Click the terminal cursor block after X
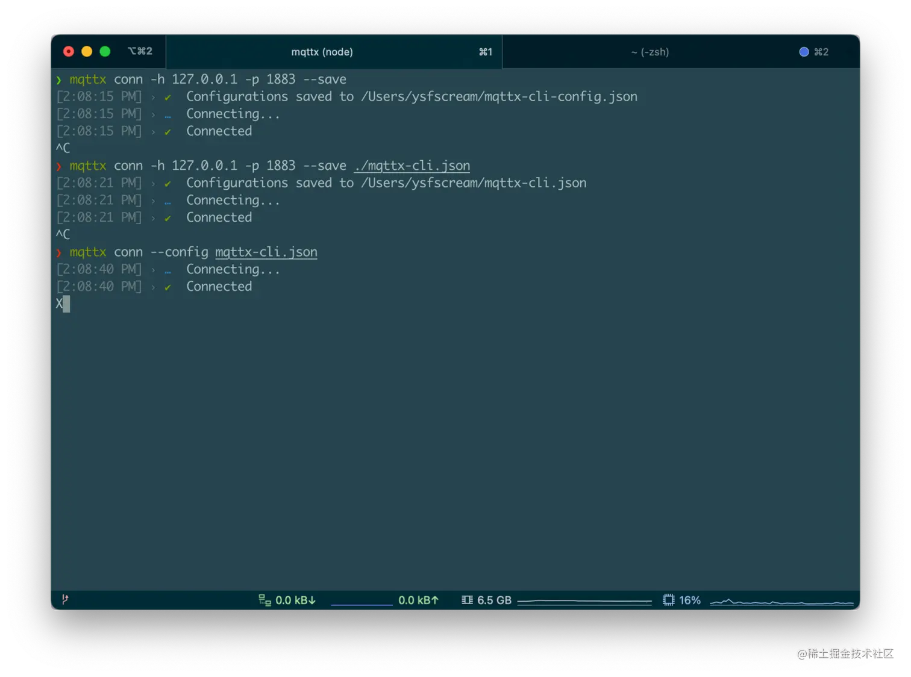 click(66, 304)
